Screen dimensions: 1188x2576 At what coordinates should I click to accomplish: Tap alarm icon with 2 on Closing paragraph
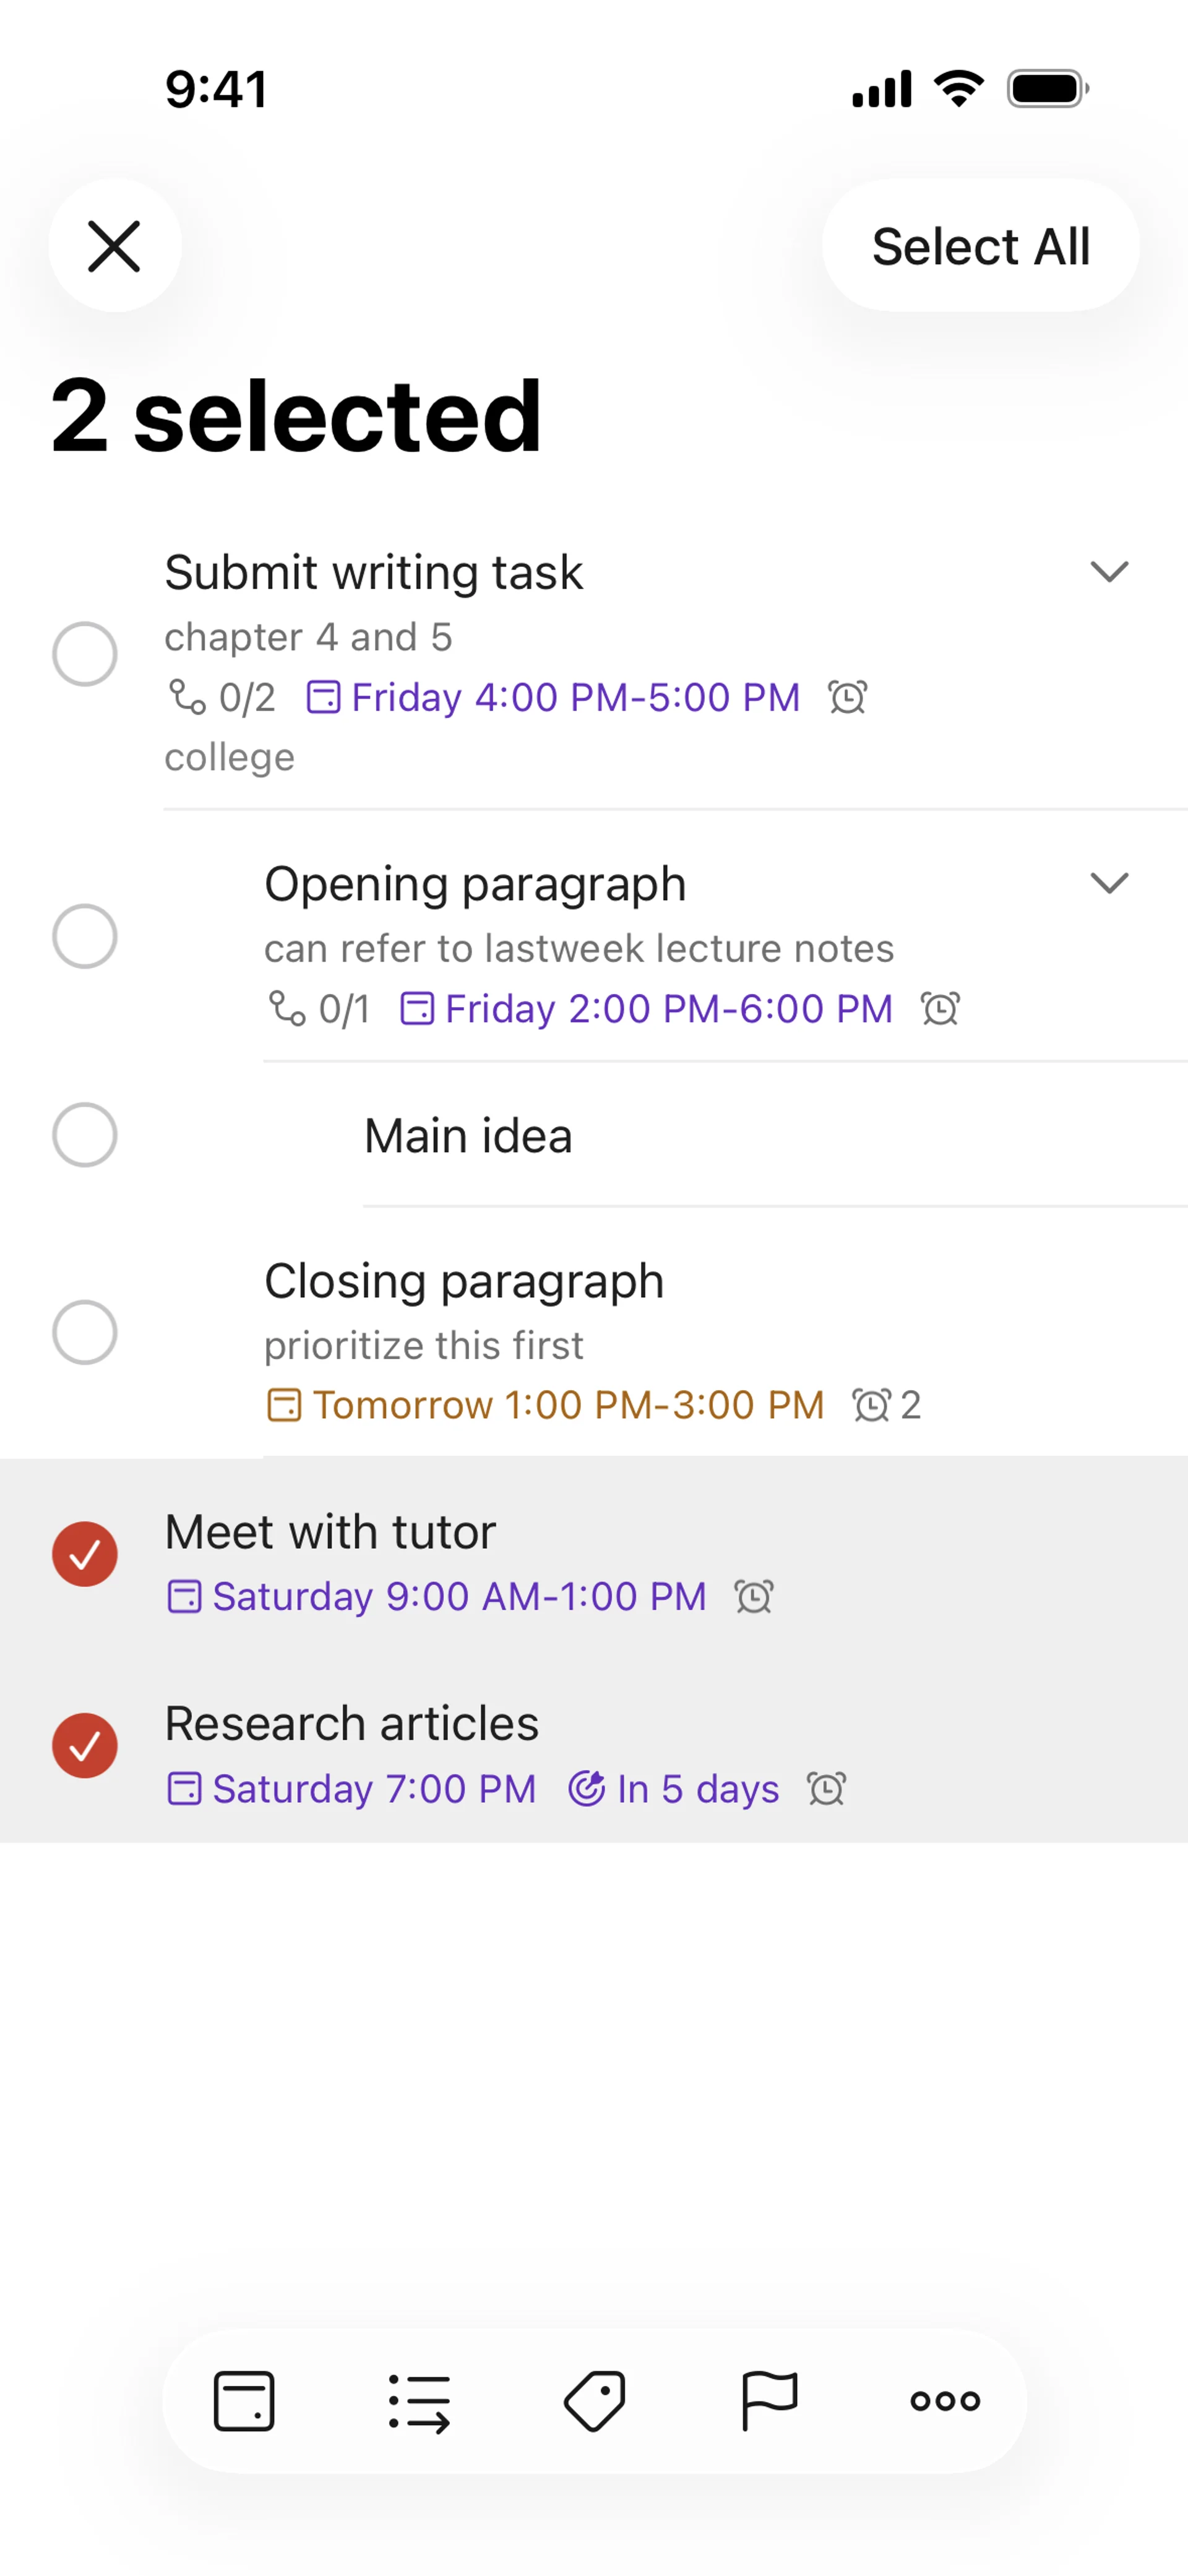872,1405
